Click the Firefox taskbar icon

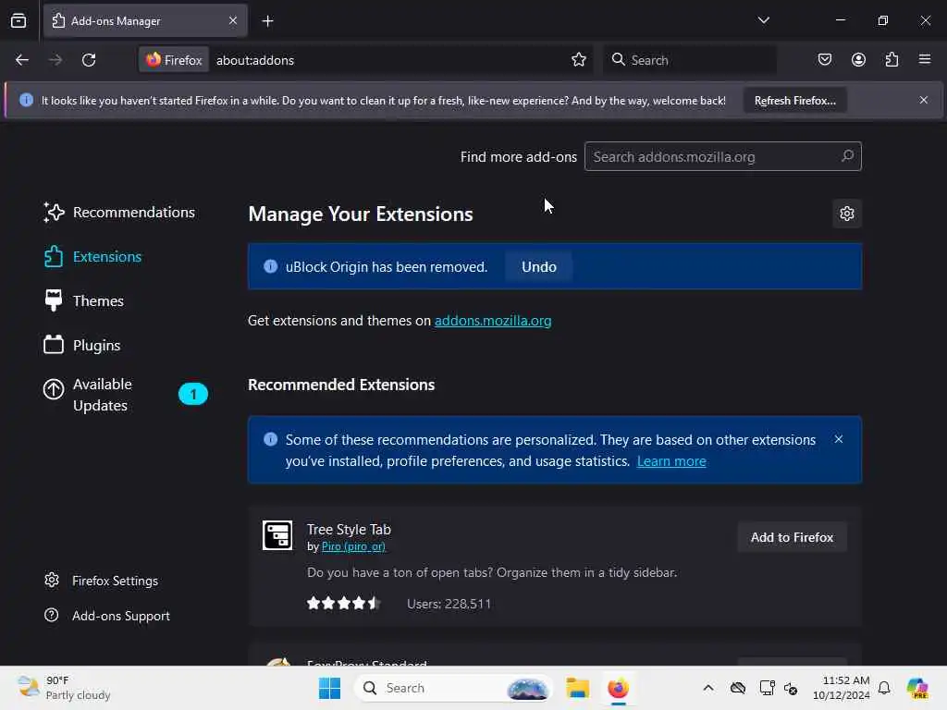(618, 688)
